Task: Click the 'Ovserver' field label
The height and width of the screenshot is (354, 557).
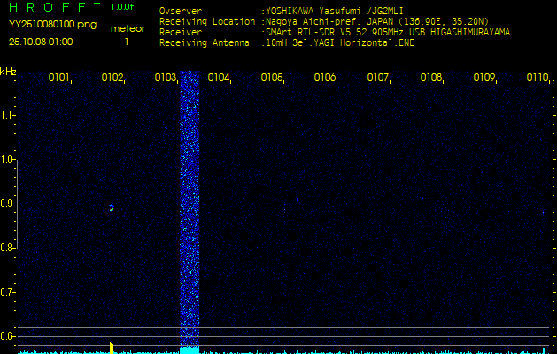Action: [x=181, y=11]
